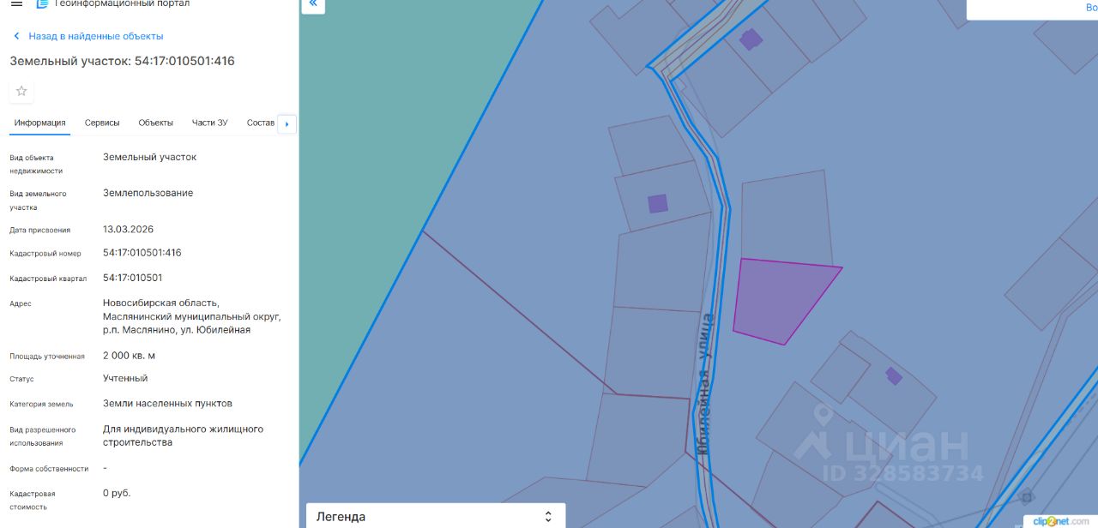Click cadastral quarter 54:17:010501 value
Image resolution: width=1098 pixels, height=528 pixels.
tap(133, 278)
